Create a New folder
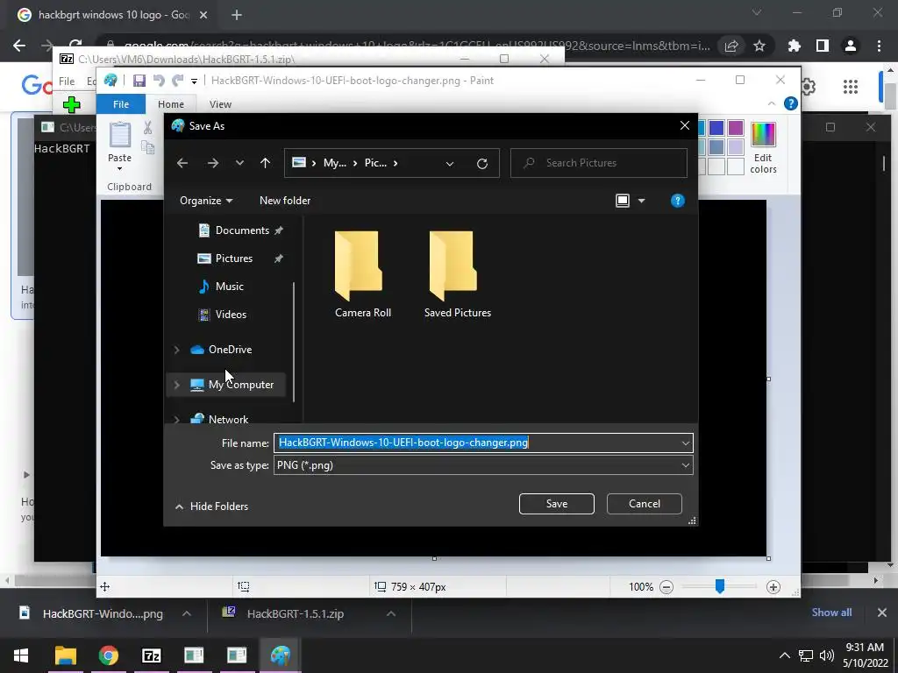This screenshot has width=898, height=673. pyautogui.click(x=285, y=201)
